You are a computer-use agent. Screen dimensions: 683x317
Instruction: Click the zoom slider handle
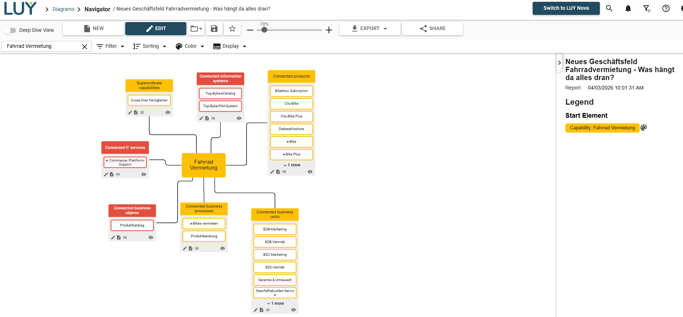pyautogui.click(x=264, y=30)
